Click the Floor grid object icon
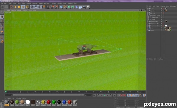The width and height of the screenshot is (177, 108). coord(80,7)
